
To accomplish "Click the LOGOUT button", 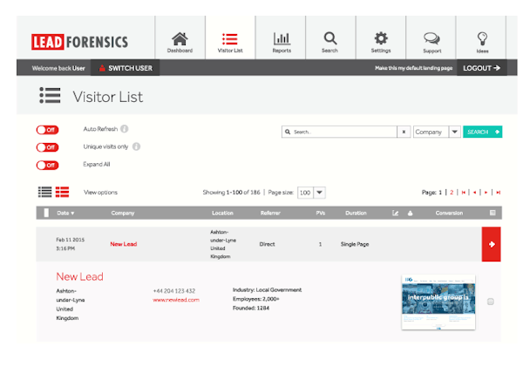I will (x=482, y=68).
